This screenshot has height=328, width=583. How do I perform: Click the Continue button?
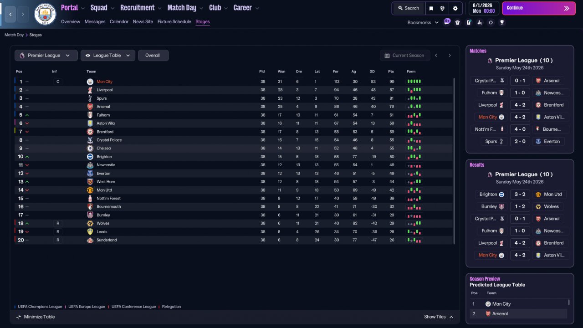coord(538,8)
